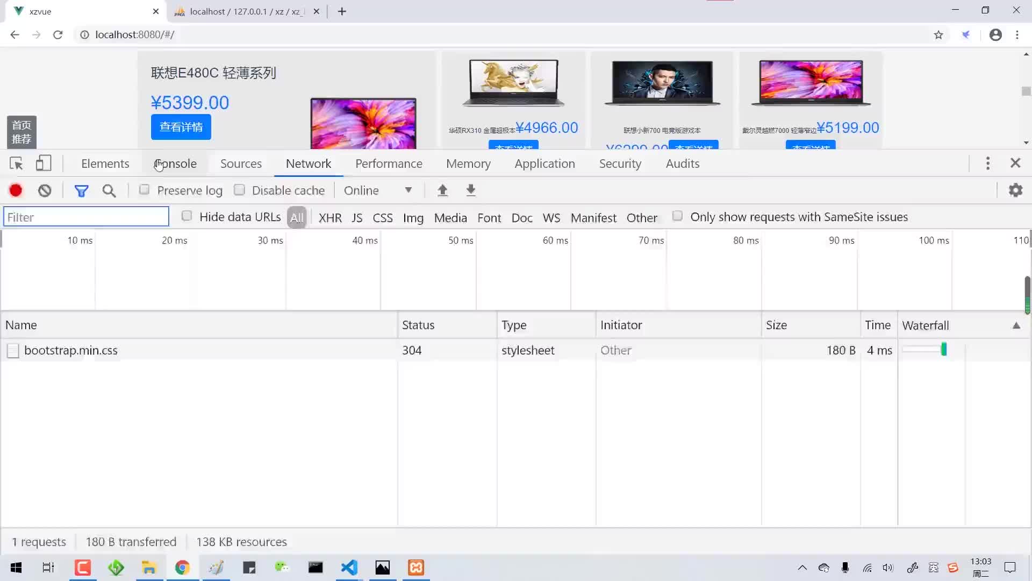
Task: Reload the page
Action: [58, 35]
